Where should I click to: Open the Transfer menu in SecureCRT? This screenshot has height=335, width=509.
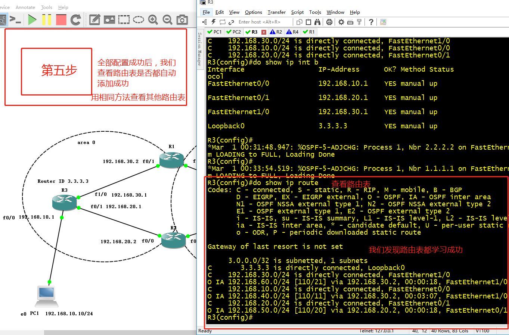276,12
